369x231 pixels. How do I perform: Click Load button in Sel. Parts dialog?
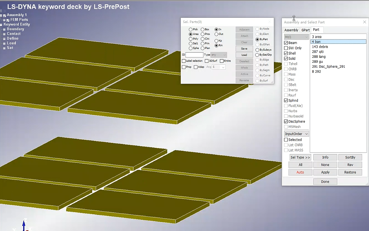click(244, 55)
